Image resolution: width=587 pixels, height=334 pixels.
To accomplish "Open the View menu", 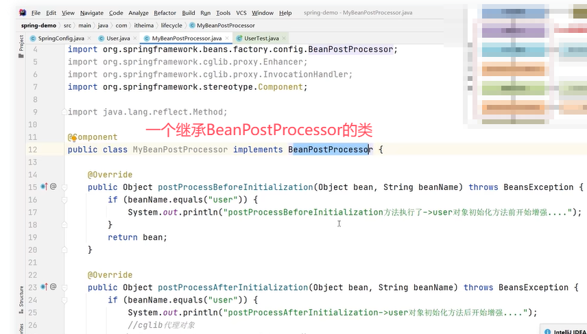I will (68, 13).
